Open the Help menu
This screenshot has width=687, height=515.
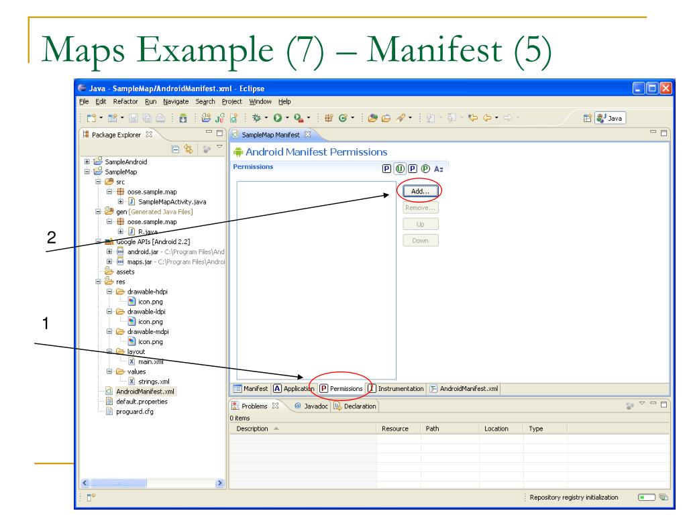[284, 102]
